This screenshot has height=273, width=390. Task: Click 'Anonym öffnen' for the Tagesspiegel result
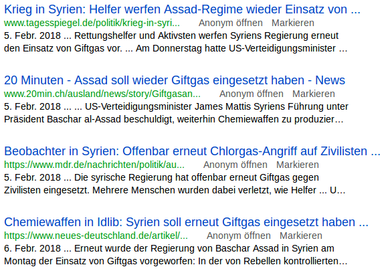[231, 23]
